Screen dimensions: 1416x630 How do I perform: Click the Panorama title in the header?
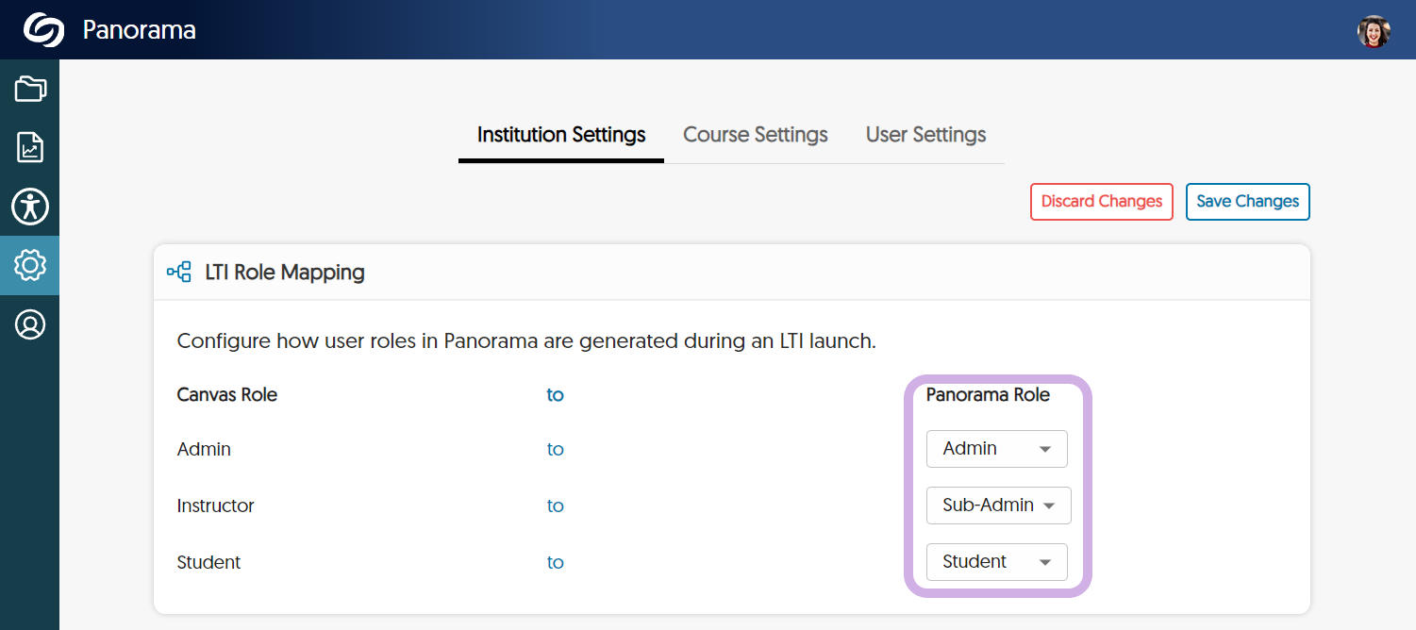coord(140,30)
